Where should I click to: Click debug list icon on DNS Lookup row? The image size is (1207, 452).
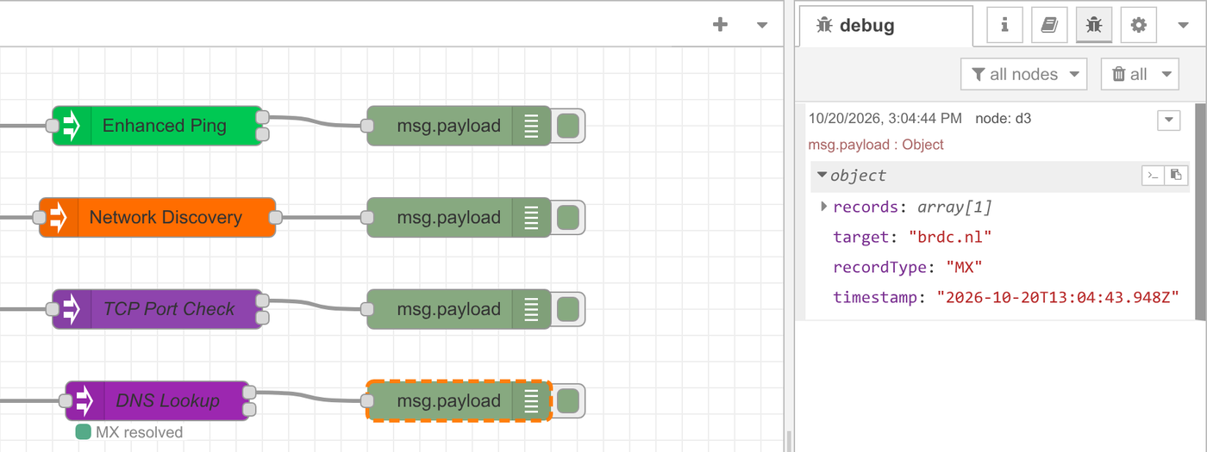(x=532, y=401)
